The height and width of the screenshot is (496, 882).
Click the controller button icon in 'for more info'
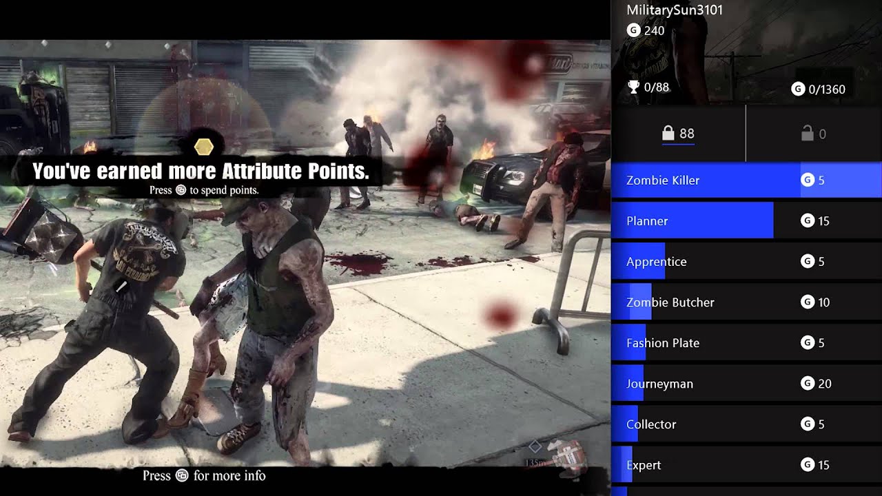[x=182, y=475]
